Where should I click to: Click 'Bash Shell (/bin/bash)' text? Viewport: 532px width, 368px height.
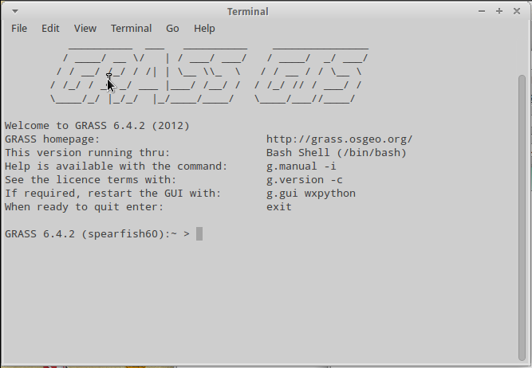click(337, 153)
